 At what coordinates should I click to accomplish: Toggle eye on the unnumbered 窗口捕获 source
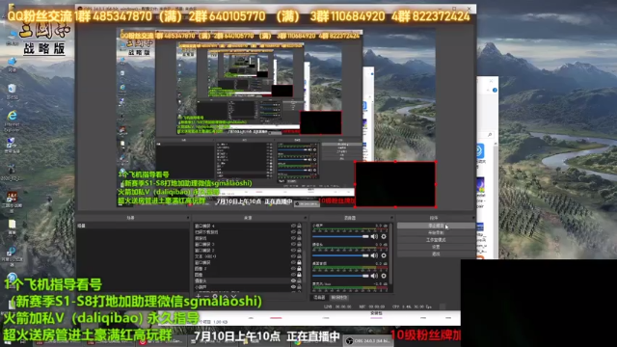click(x=293, y=262)
